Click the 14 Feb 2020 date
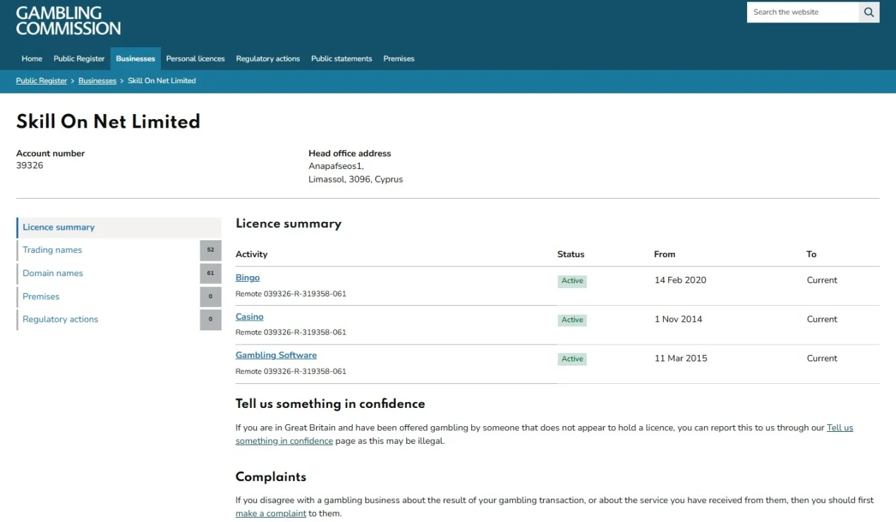This screenshot has height=522, width=896. [x=680, y=280]
